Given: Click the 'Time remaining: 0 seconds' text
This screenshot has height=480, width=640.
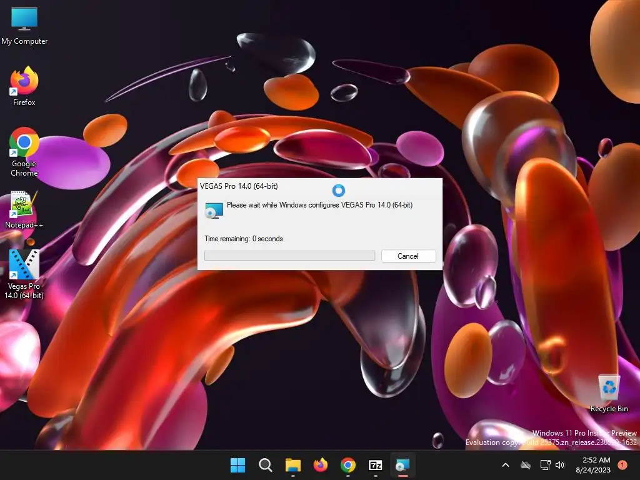Looking at the screenshot, I should pyautogui.click(x=244, y=239).
